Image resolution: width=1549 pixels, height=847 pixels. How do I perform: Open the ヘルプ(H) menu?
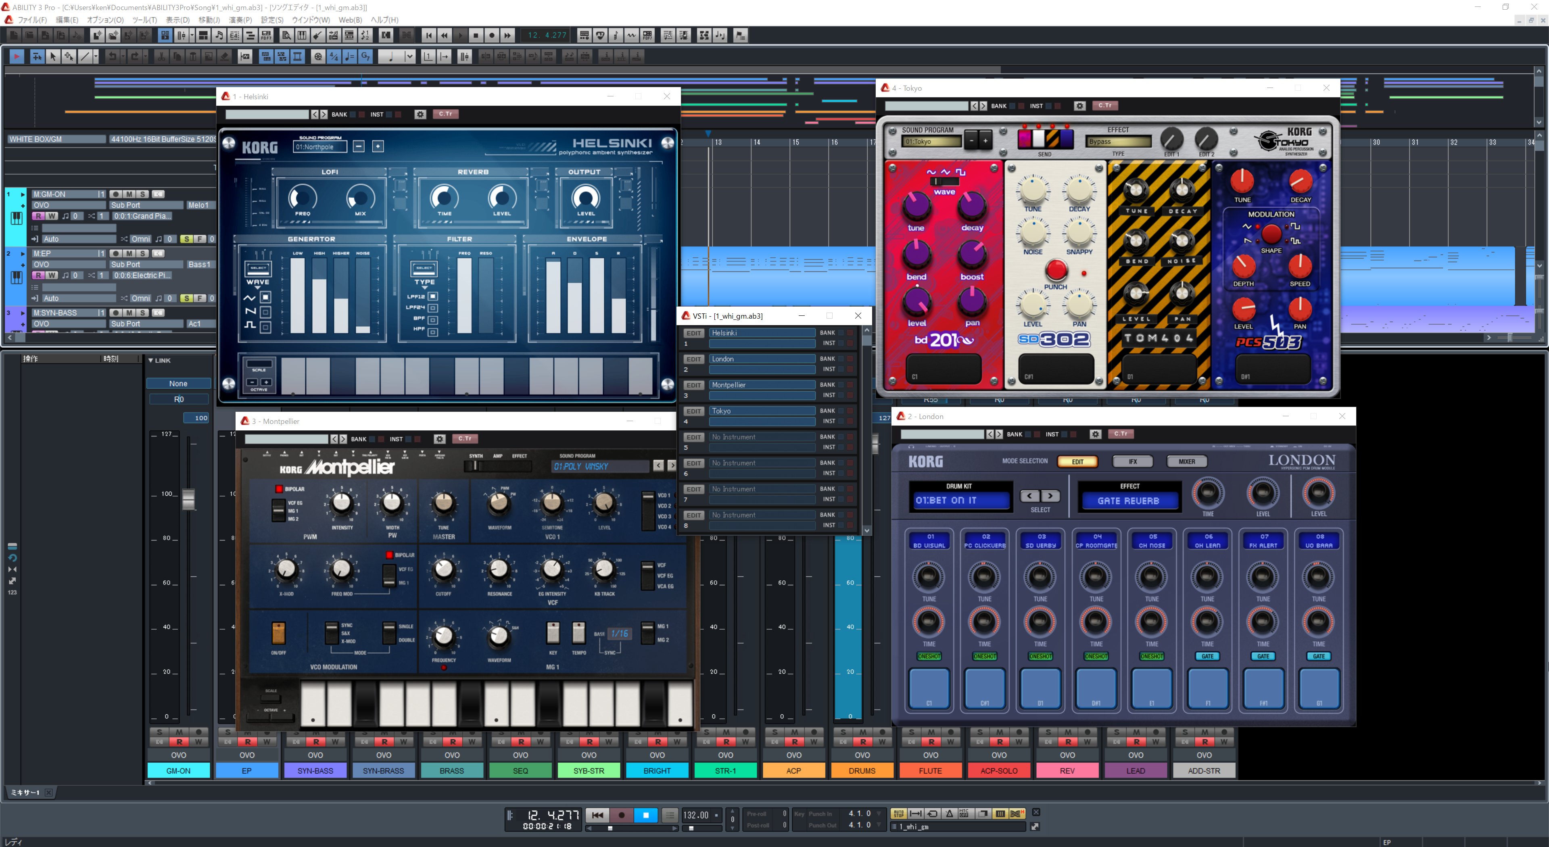(384, 20)
